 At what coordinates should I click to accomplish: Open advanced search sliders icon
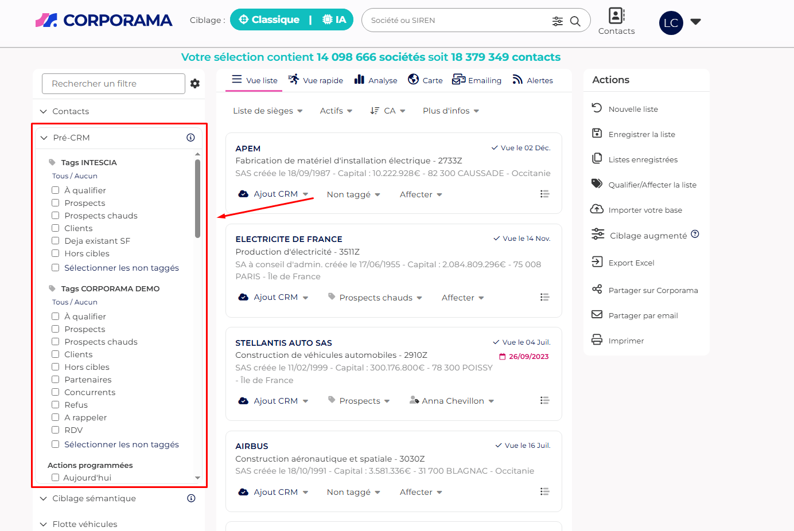[557, 21]
